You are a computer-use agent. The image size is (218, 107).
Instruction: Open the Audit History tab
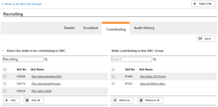click(144, 28)
